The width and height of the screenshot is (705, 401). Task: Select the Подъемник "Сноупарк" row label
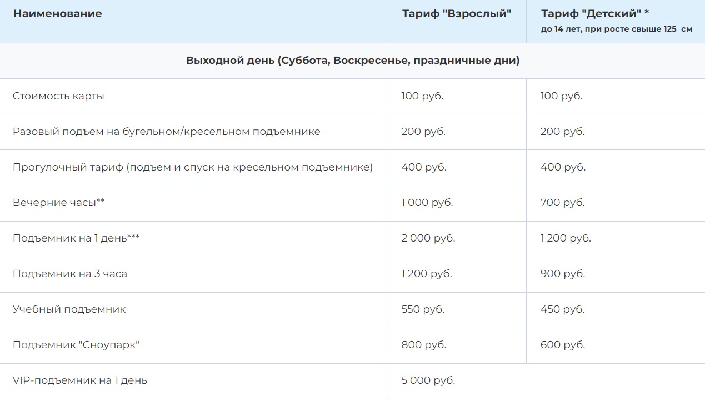point(76,345)
